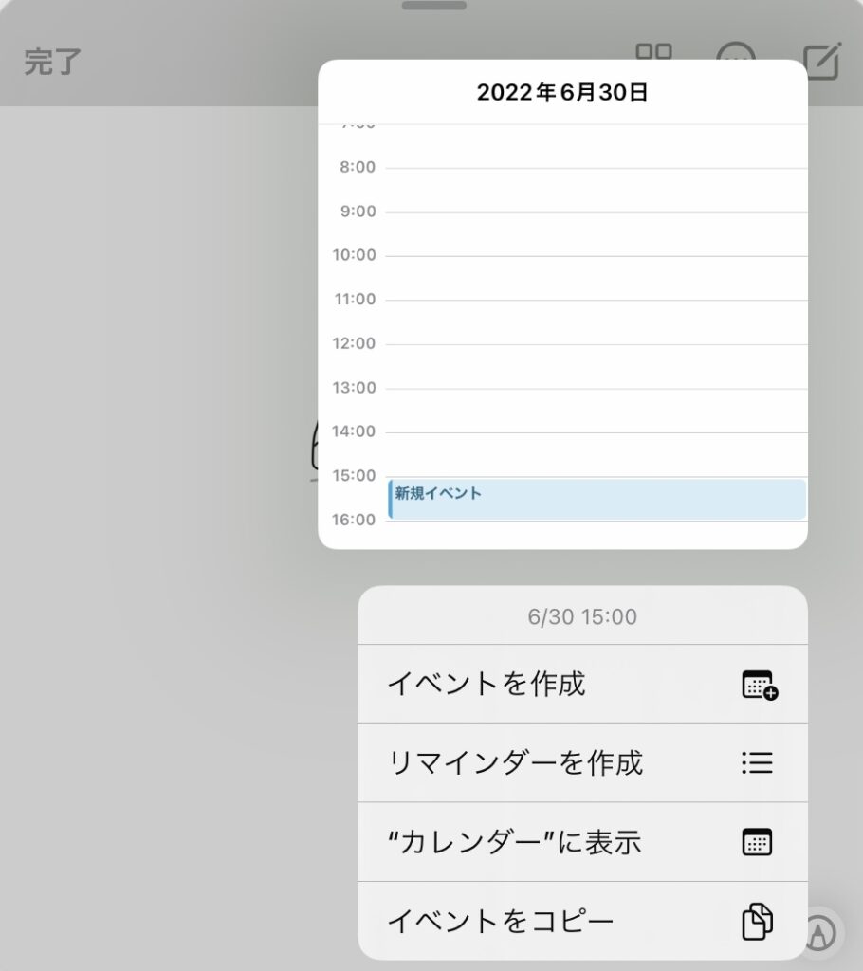Open the gallery view grid icon
This screenshot has width=863, height=971.
point(653,51)
